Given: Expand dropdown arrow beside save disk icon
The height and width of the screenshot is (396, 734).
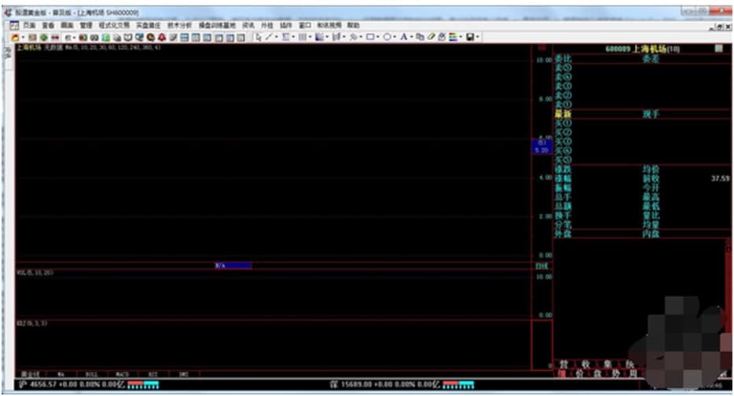Looking at the screenshot, I should click(477, 37).
